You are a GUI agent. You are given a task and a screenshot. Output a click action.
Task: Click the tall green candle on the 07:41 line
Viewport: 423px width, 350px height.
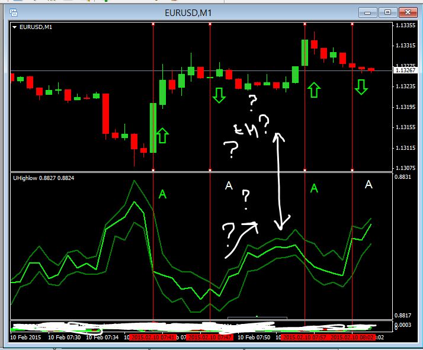pos(153,128)
